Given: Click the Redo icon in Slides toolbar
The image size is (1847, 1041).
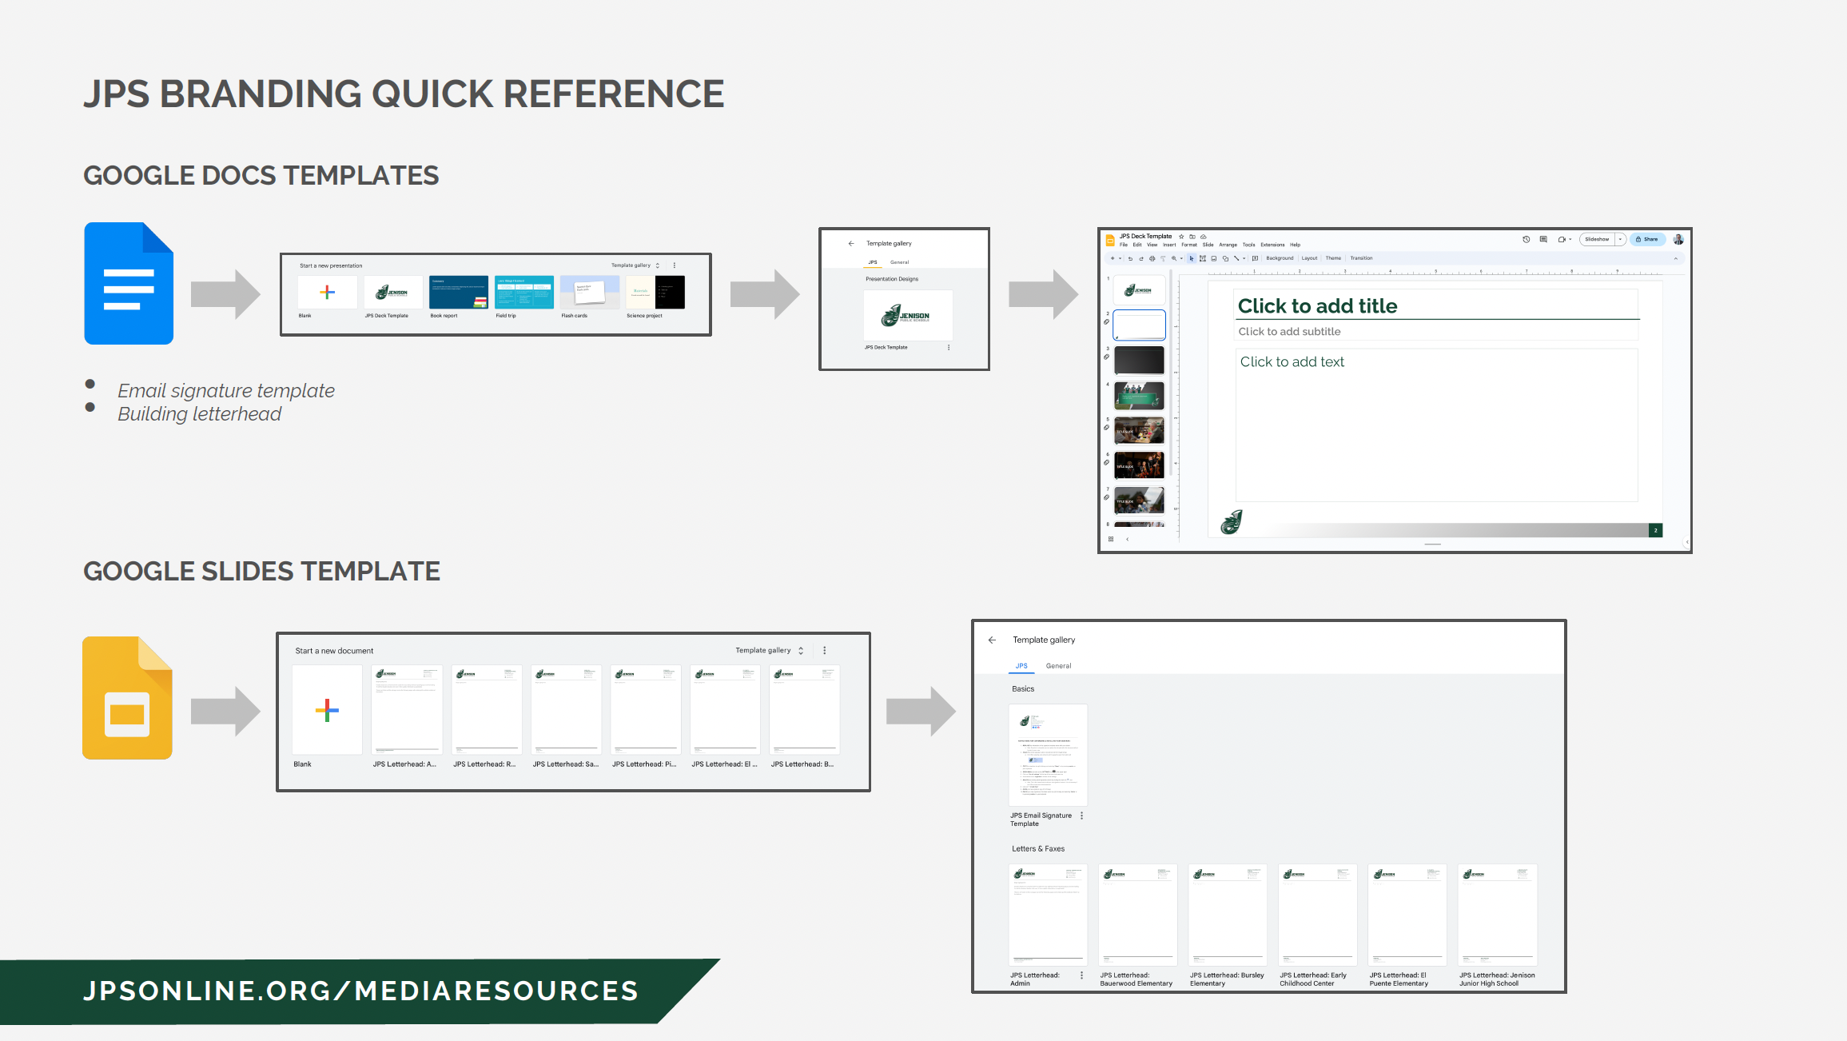Looking at the screenshot, I should tap(1141, 258).
